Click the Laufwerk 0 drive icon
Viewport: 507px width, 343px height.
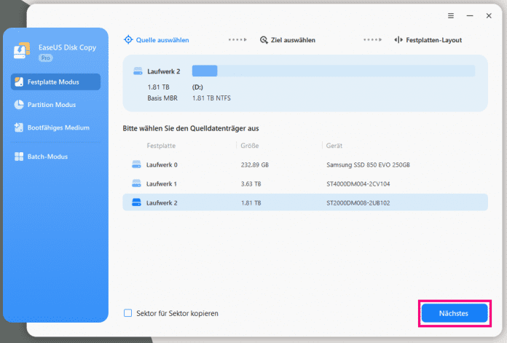pyautogui.click(x=135, y=165)
